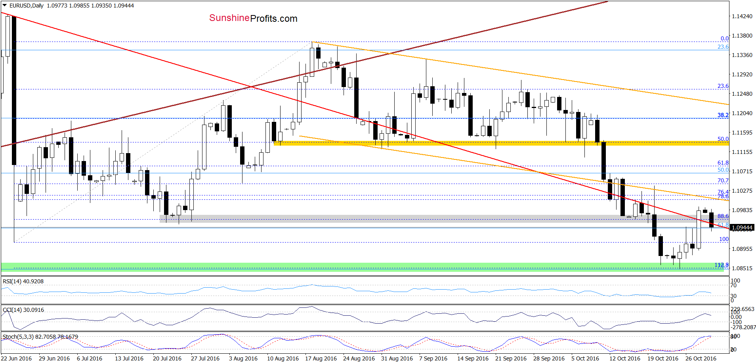Click the 20 Jul 2016 date label
The image size is (756, 364).
167,358
